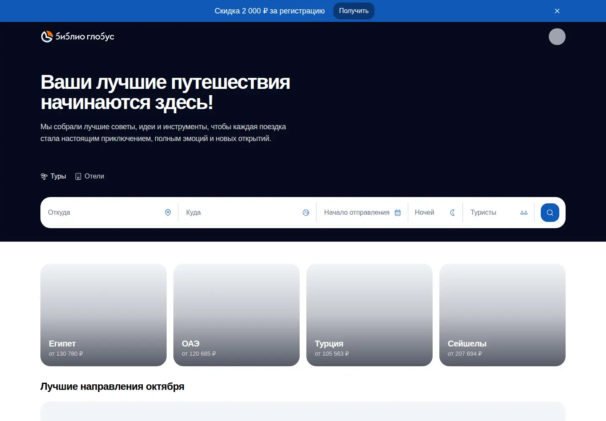The height and width of the screenshot is (421, 606).
Task: Open the Сейшелы destination card
Action: [502, 315]
